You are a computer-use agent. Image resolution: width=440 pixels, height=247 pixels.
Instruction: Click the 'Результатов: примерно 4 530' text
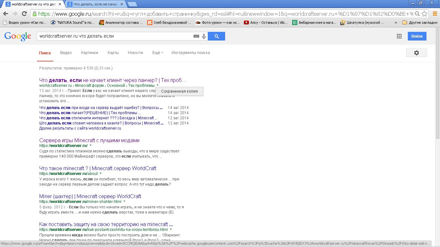click(76, 68)
